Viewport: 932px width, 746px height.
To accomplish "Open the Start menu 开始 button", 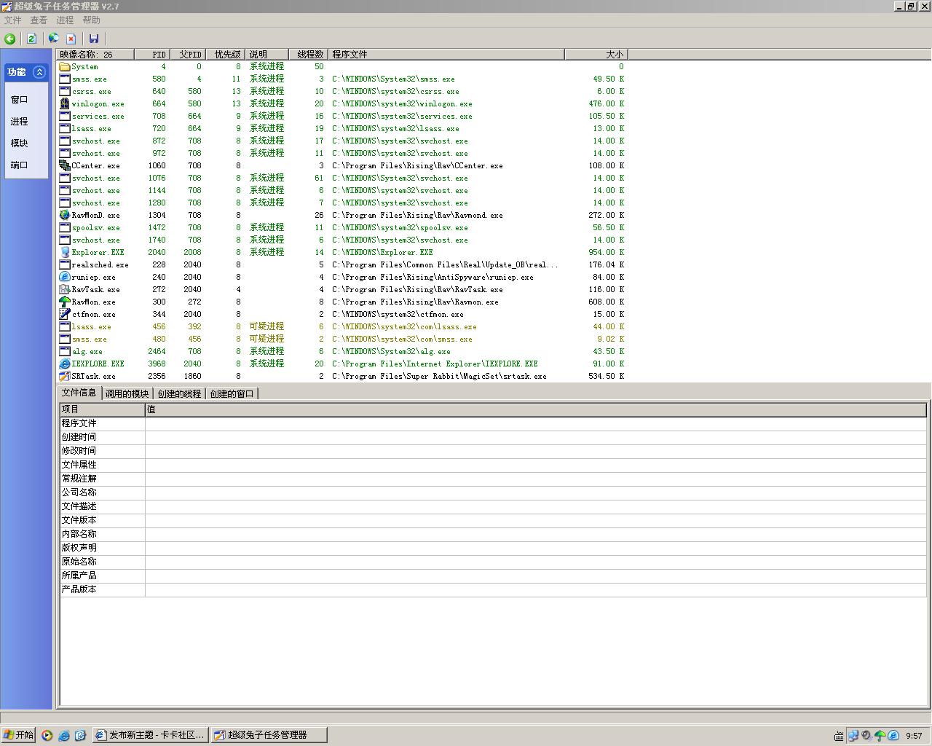I will [18, 735].
